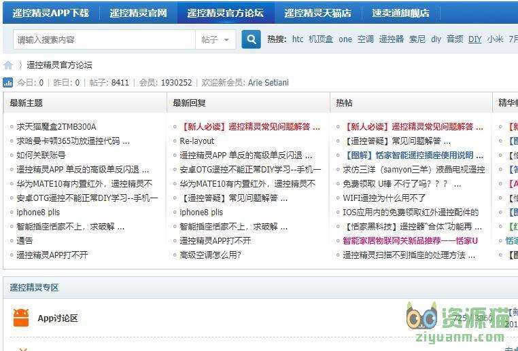Open post WIFI遥控为什么用不了

coord(384,198)
